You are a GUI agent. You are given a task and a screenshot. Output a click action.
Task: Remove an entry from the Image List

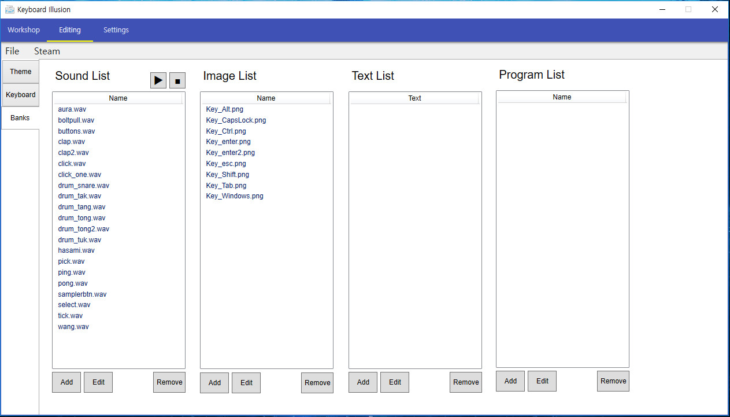(x=317, y=382)
